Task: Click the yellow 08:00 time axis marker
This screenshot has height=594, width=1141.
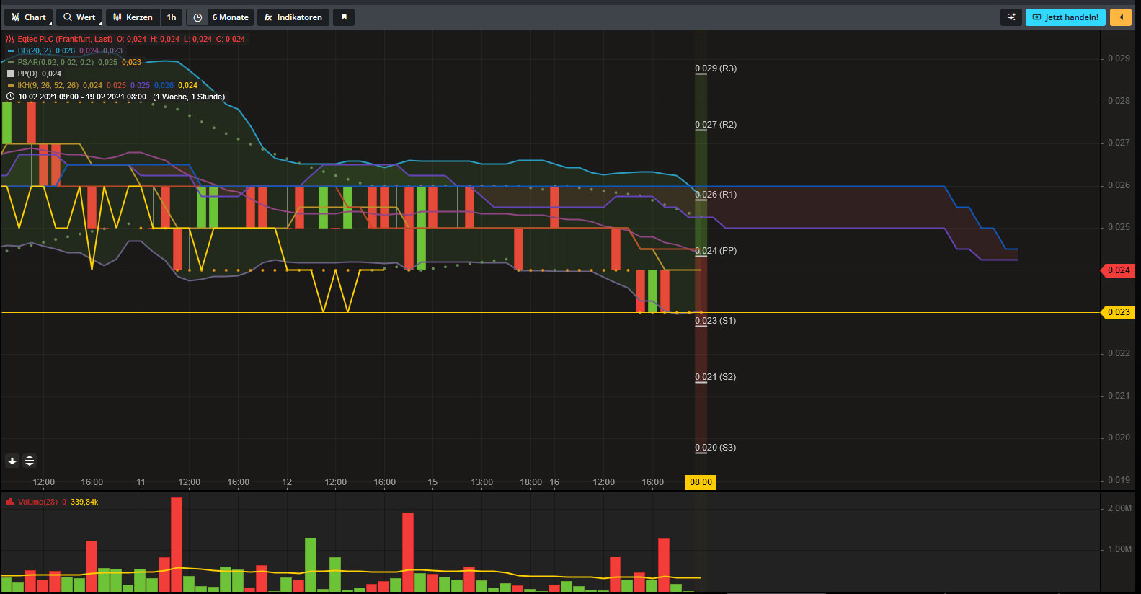Action: pos(701,482)
